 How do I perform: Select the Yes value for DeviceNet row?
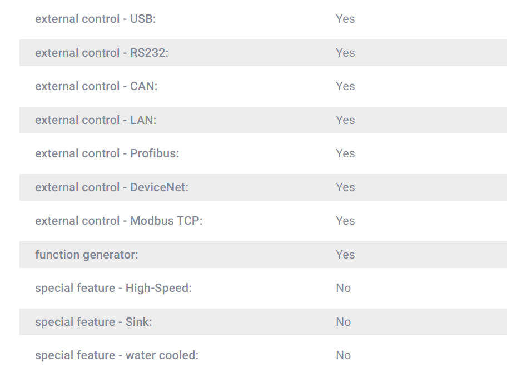[345, 187]
